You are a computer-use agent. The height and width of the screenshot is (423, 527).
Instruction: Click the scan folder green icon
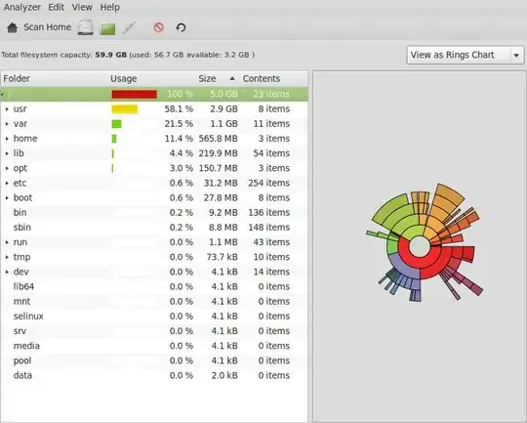[108, 28]
